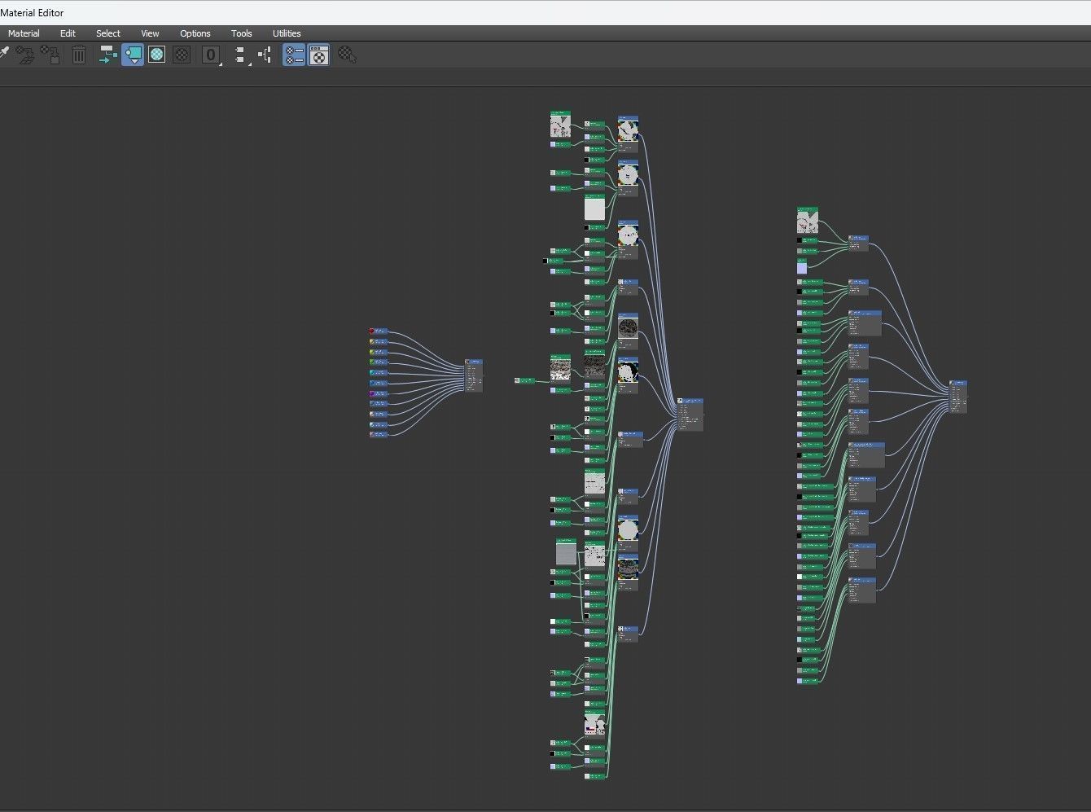
Task: Select the noisy speckled texture map node
Action: pyautogui.click(x=560, y=368)
